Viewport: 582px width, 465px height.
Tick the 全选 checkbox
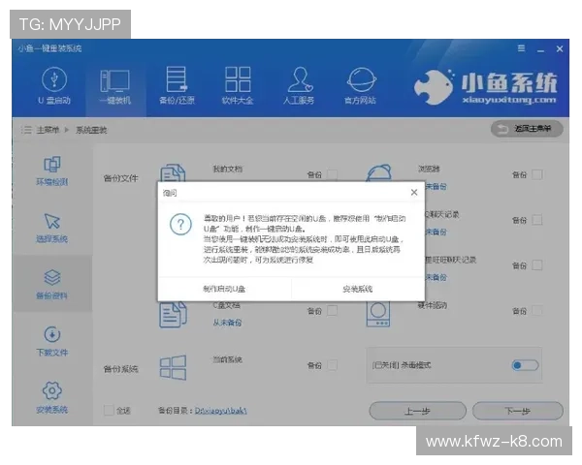point(109,411)
